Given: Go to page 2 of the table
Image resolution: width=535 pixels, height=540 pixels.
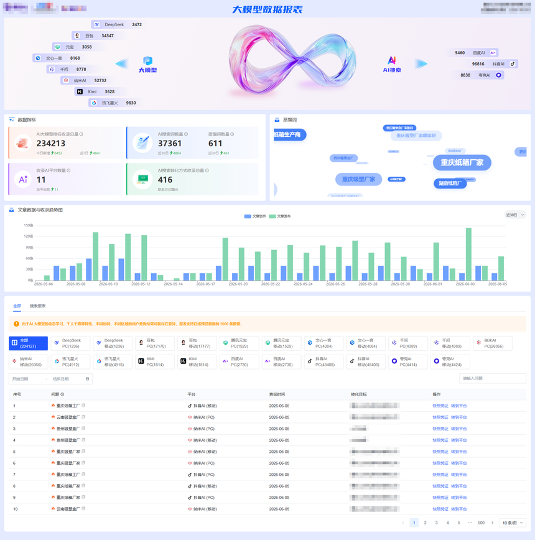Looking at the screenshot, I should [425, 523].
